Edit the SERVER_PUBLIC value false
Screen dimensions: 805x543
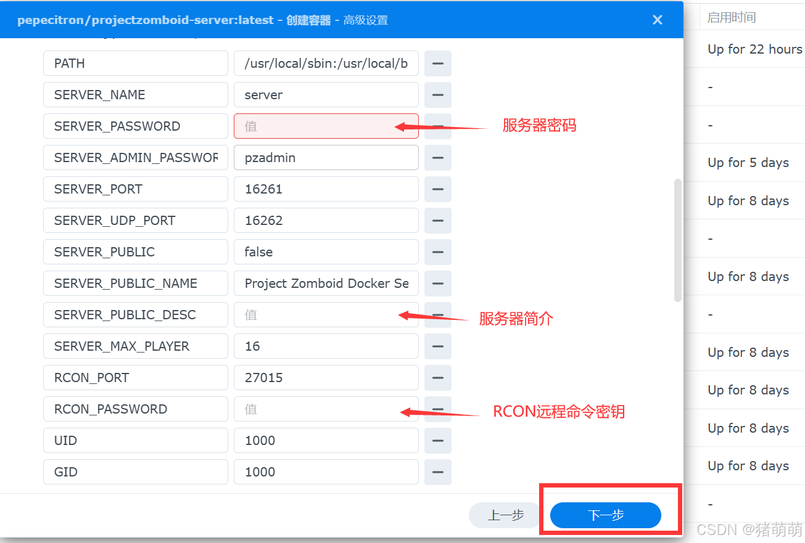326,252
